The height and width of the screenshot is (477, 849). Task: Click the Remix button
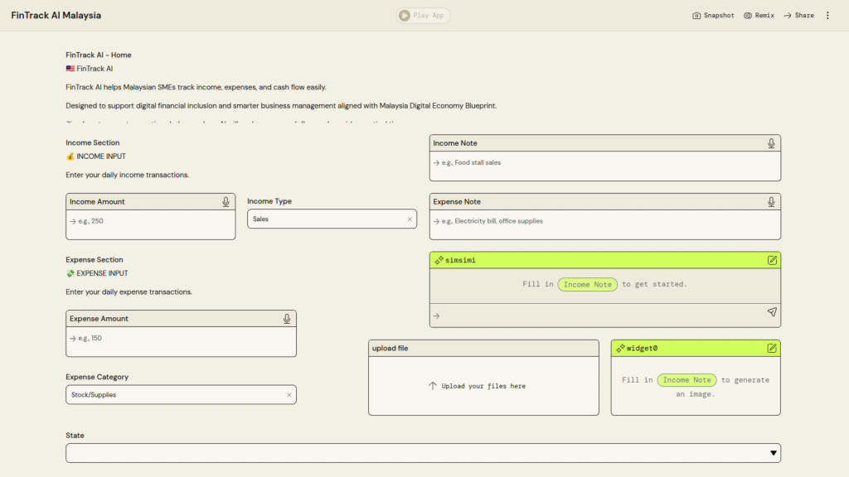(x=759, y=16)
